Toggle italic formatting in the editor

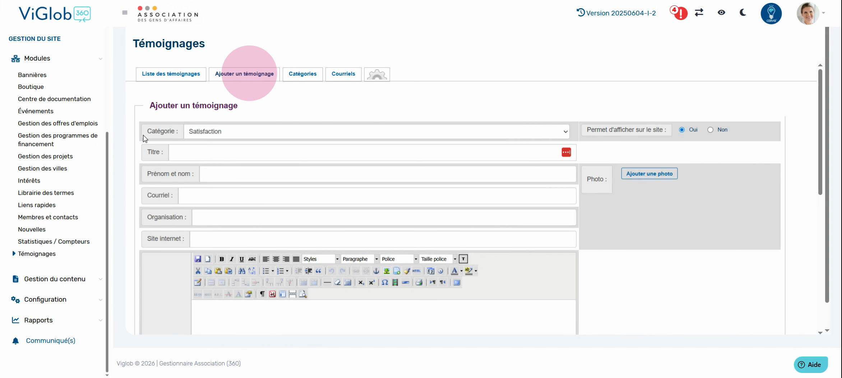coord(232,259)
